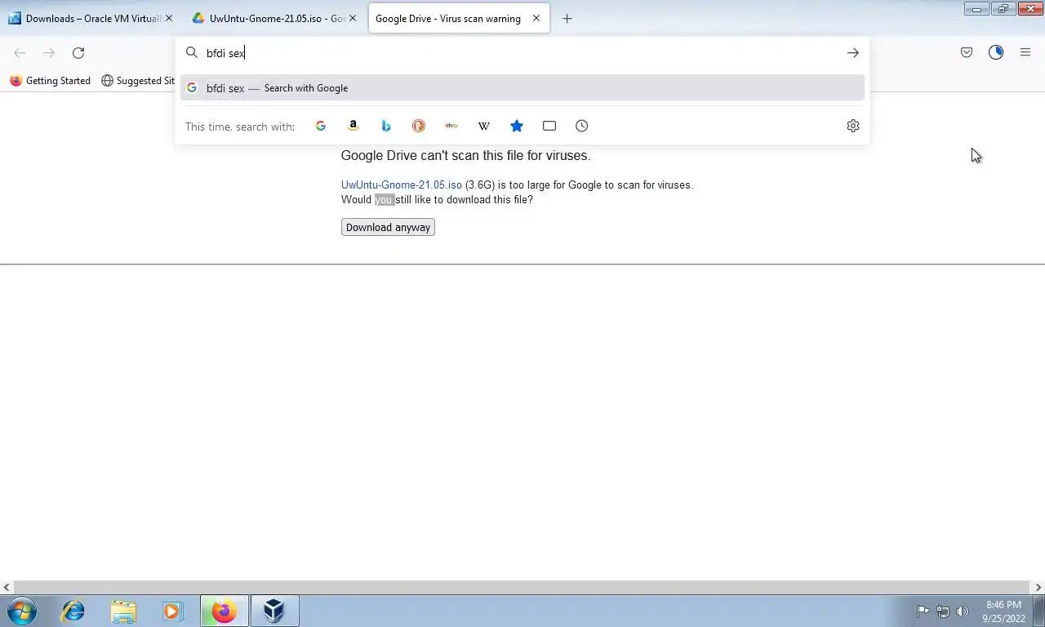1045x627 pixels.
Task: Search in Bookmarks star icon
Action: (x=517, y=126)
